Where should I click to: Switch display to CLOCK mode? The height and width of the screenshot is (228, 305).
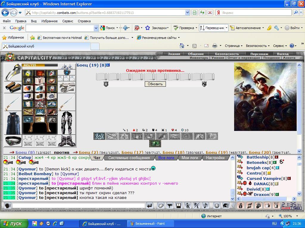[x=286, y=208]
